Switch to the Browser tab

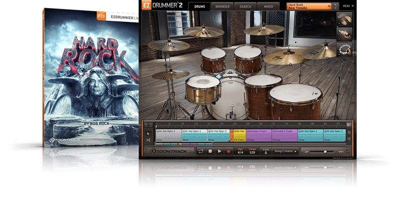(x=222, y=6)
